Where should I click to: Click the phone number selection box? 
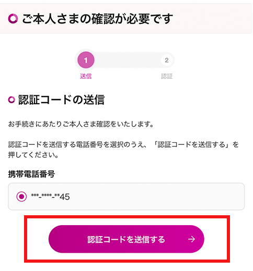126,196
